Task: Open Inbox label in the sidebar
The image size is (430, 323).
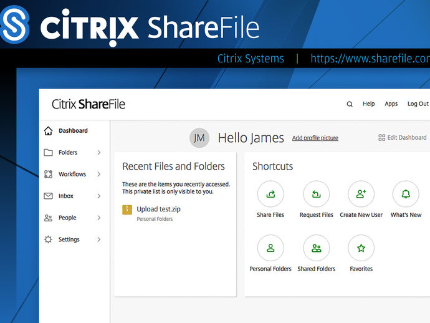Action: 66,196
